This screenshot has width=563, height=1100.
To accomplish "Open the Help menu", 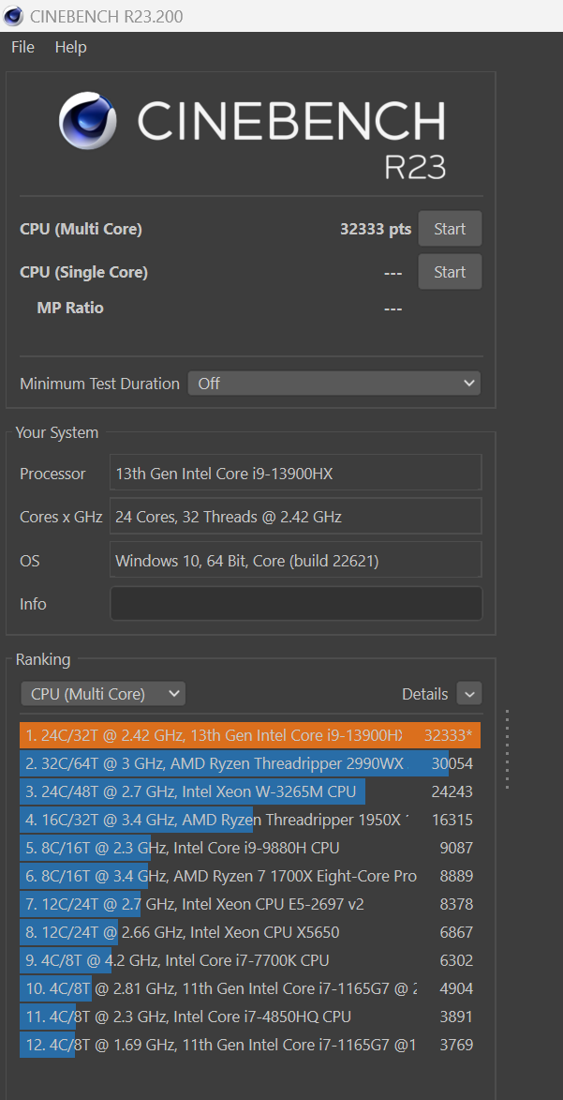I will [x=70, y=47].
